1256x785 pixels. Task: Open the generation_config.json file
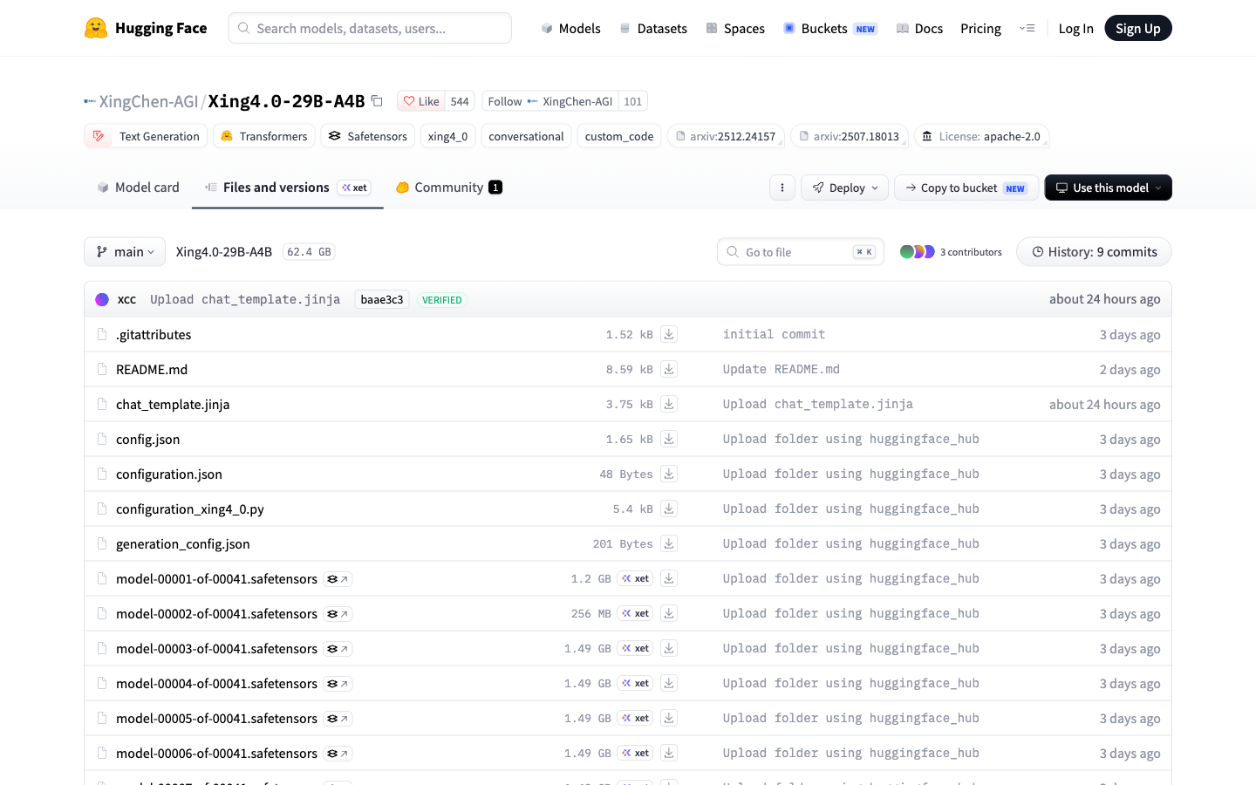[x=183, y=543]
